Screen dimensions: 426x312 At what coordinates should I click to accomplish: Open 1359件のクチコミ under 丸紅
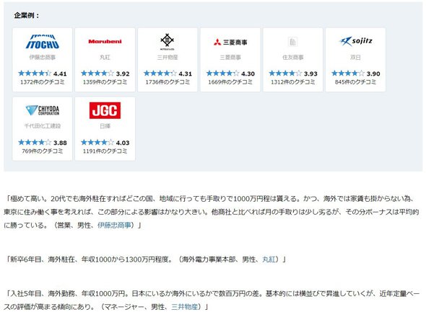pos(105,82)
